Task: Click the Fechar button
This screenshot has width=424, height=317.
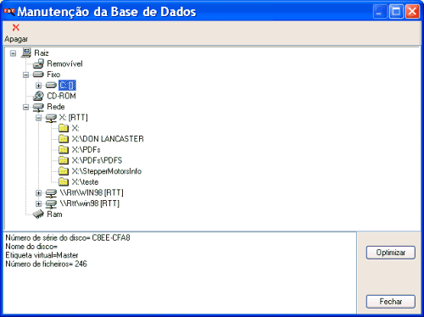Action: [391, 302]
